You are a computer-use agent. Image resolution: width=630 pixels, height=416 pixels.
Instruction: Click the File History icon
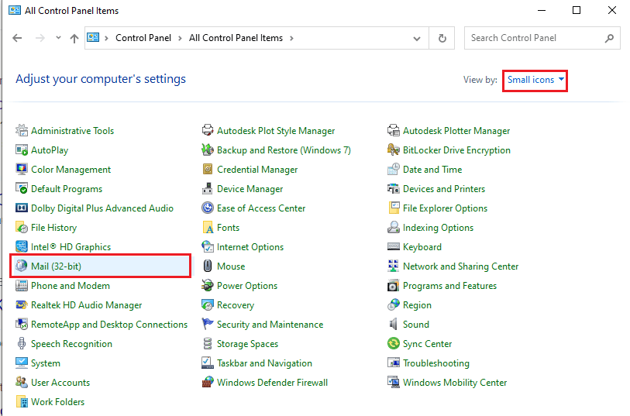pos(22,227)
